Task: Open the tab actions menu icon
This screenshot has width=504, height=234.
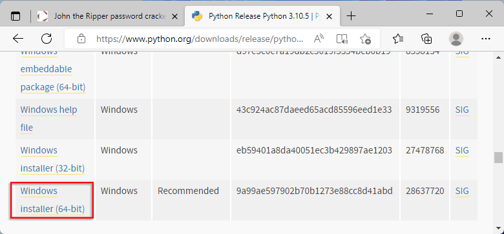Action: coord(15,16)
